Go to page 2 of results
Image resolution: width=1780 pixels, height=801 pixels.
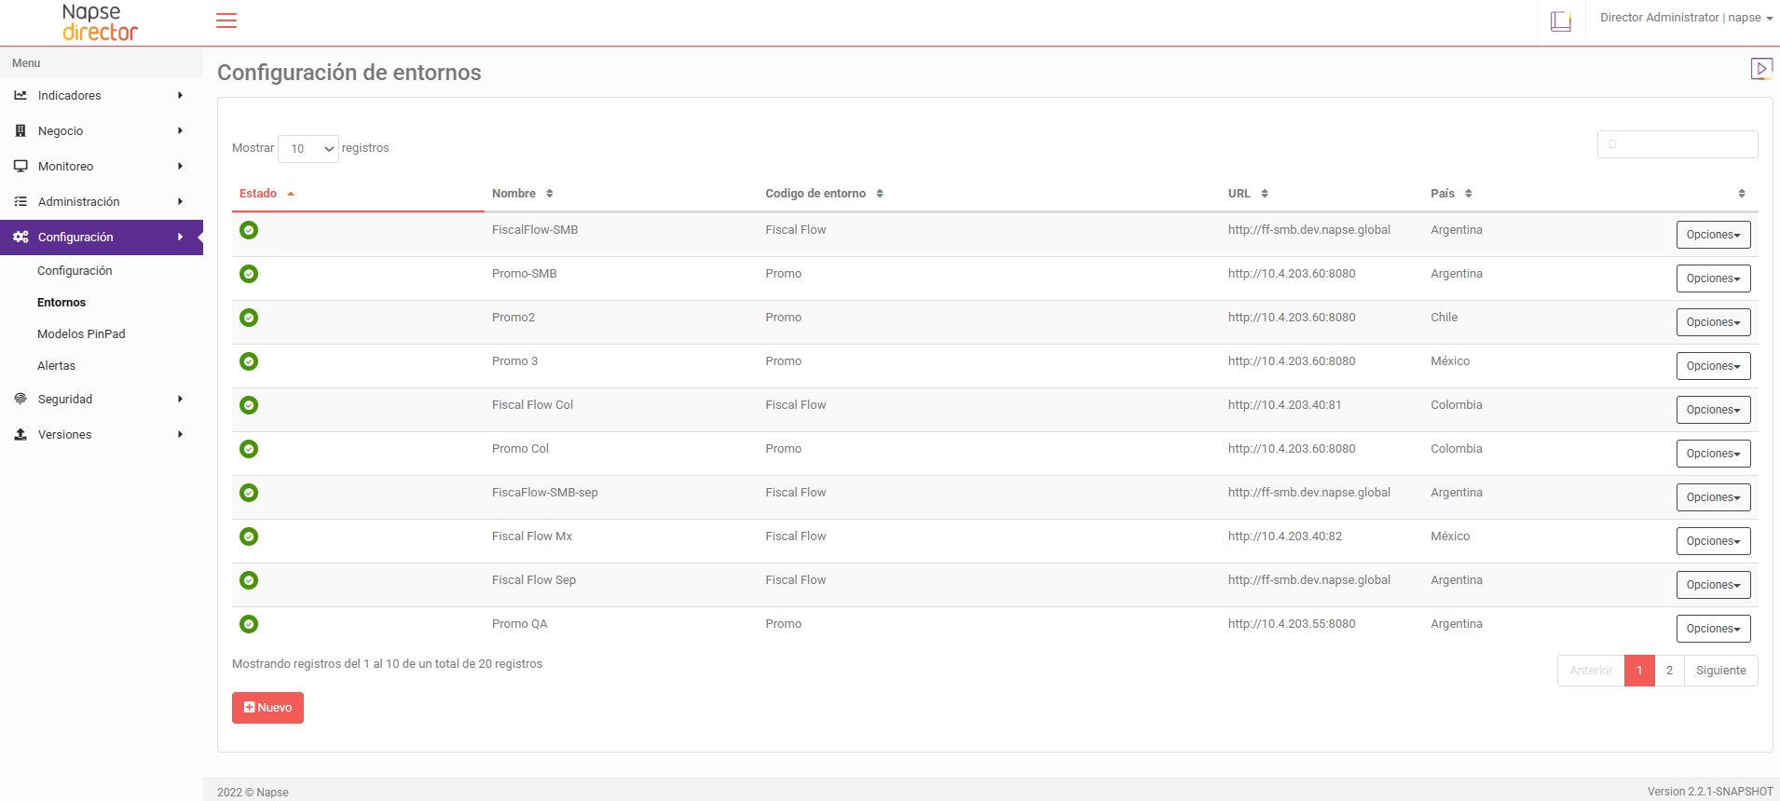1669,671
